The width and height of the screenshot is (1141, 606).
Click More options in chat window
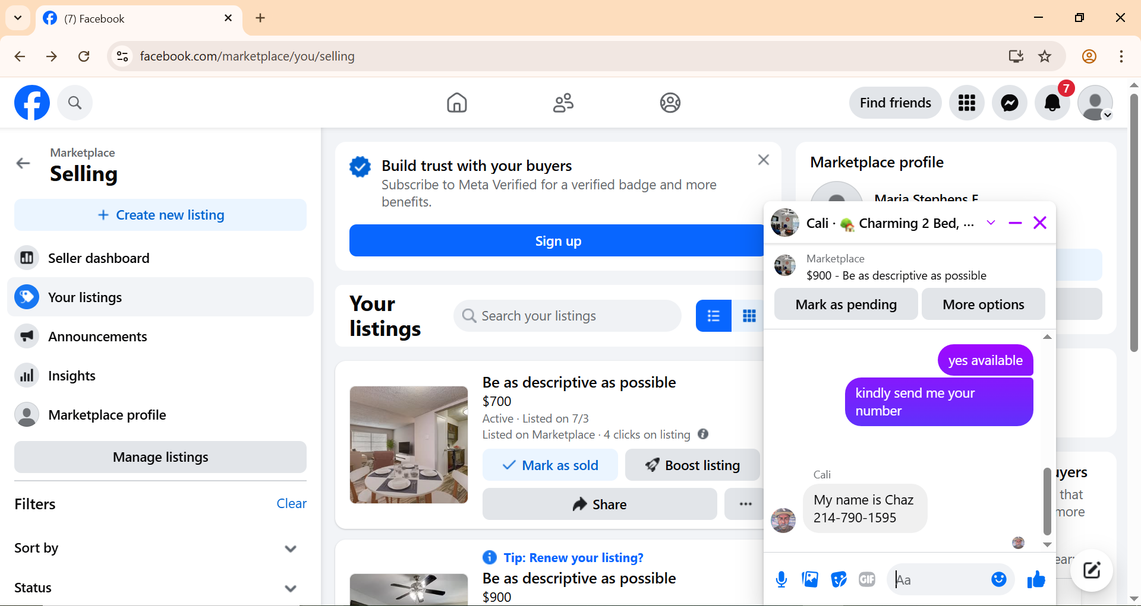(x=984, y=304)
